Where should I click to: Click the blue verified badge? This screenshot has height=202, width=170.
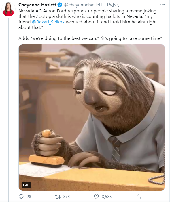coord(60,5)
